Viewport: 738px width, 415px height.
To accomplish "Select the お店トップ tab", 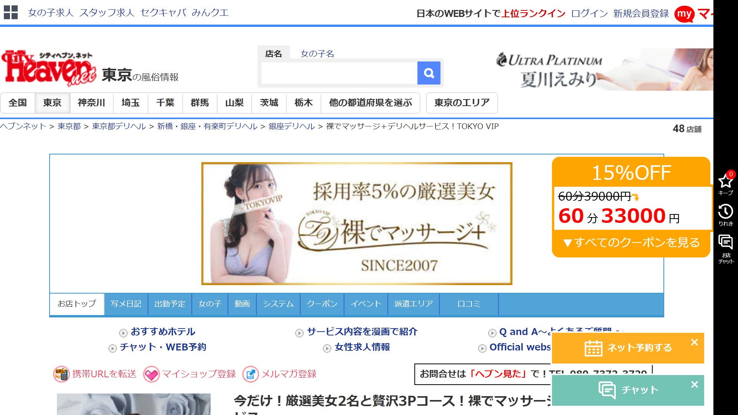I will (x=77, y=304).
